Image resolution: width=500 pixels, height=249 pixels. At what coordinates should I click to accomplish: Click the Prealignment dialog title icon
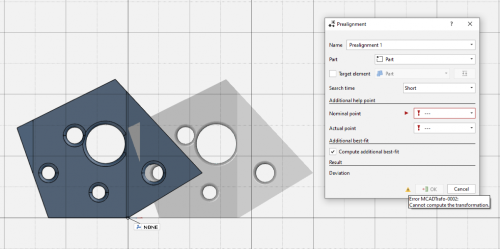click(331, 24)
